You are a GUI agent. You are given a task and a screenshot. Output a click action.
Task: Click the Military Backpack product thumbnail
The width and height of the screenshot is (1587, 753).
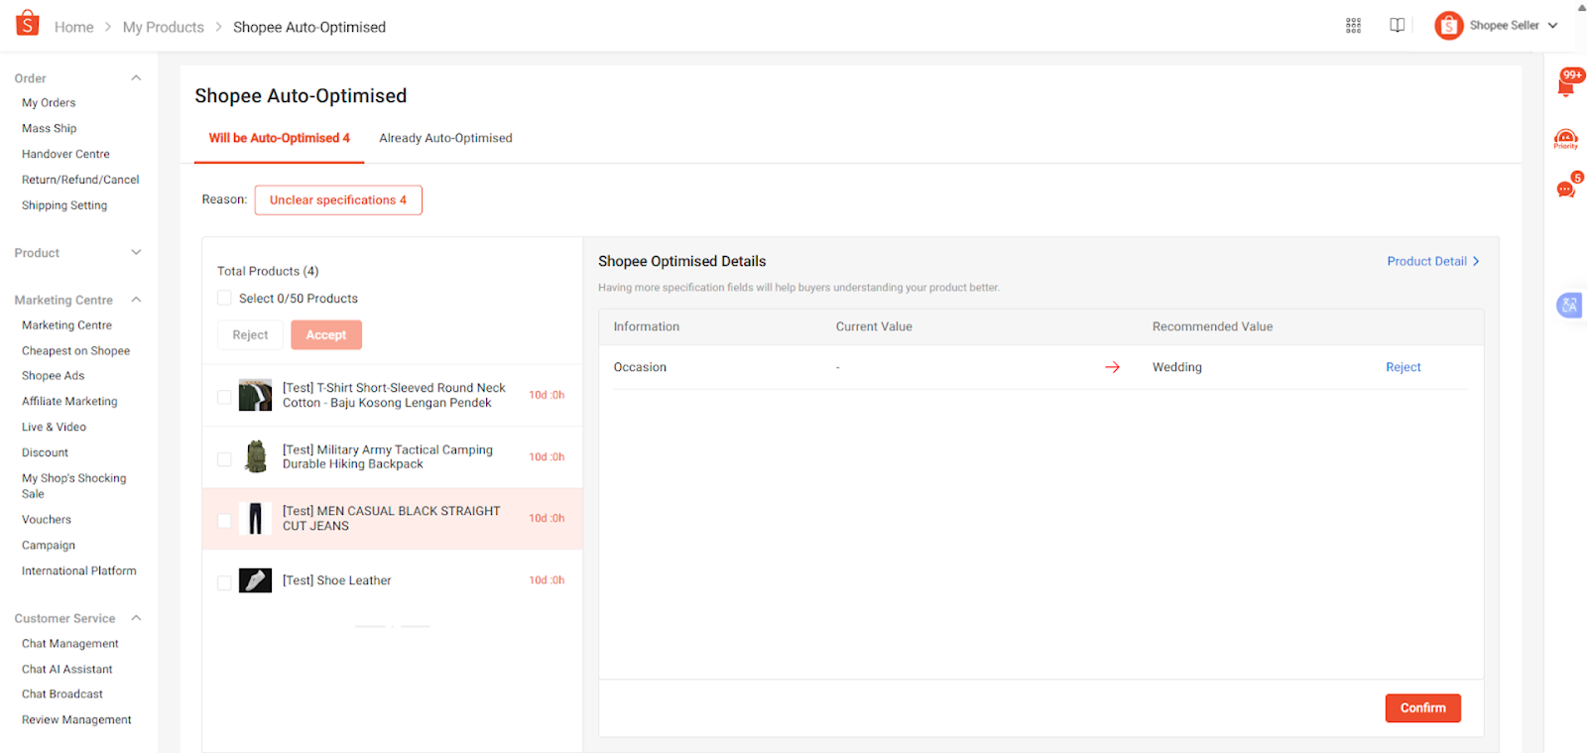click(255, 456)
